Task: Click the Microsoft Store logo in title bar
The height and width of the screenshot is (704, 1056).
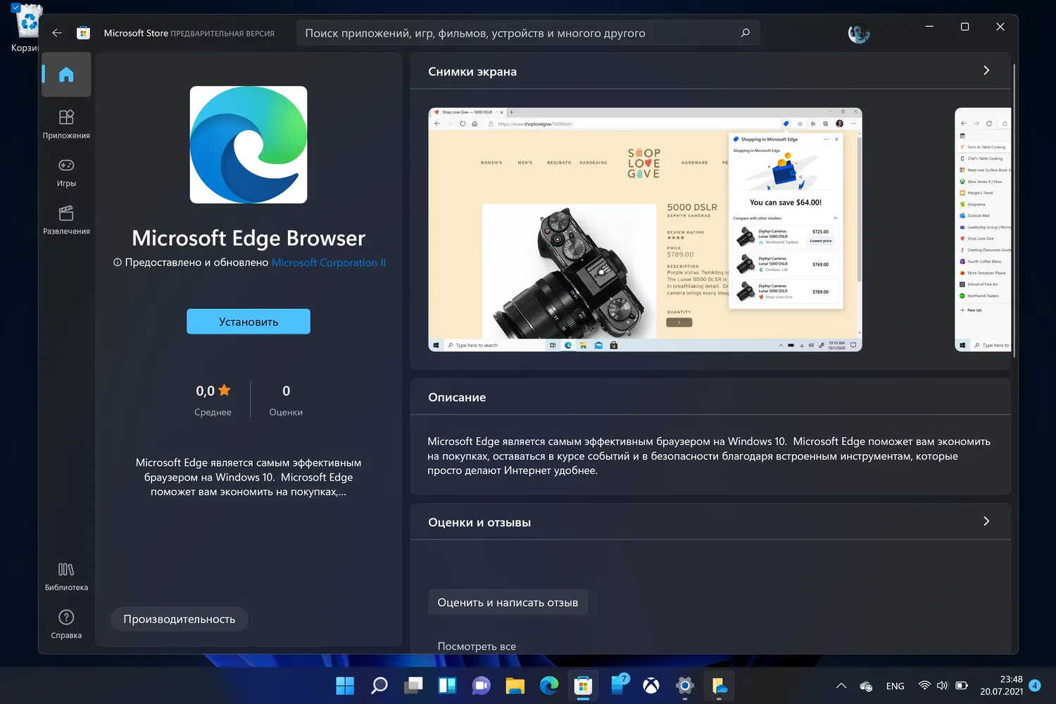Action: point(83,33)
